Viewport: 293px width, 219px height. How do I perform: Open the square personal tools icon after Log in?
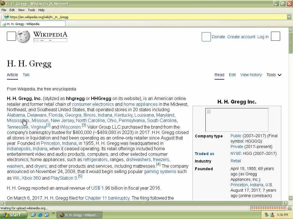(x=276, y=36)
